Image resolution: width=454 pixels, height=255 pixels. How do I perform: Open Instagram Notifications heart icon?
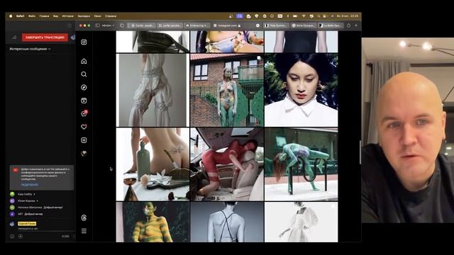(84, 127)
